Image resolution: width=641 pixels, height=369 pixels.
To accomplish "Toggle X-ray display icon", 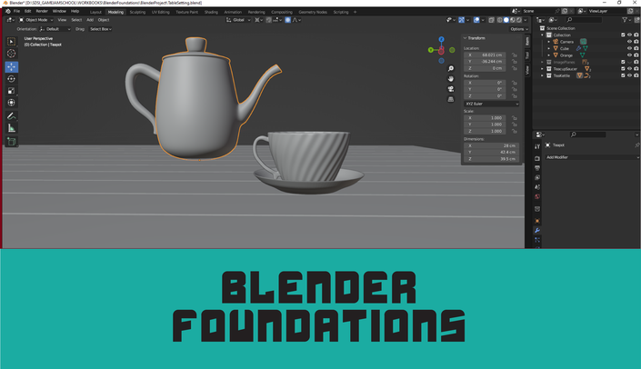I will pyautogui.click(x=491, y=20).
